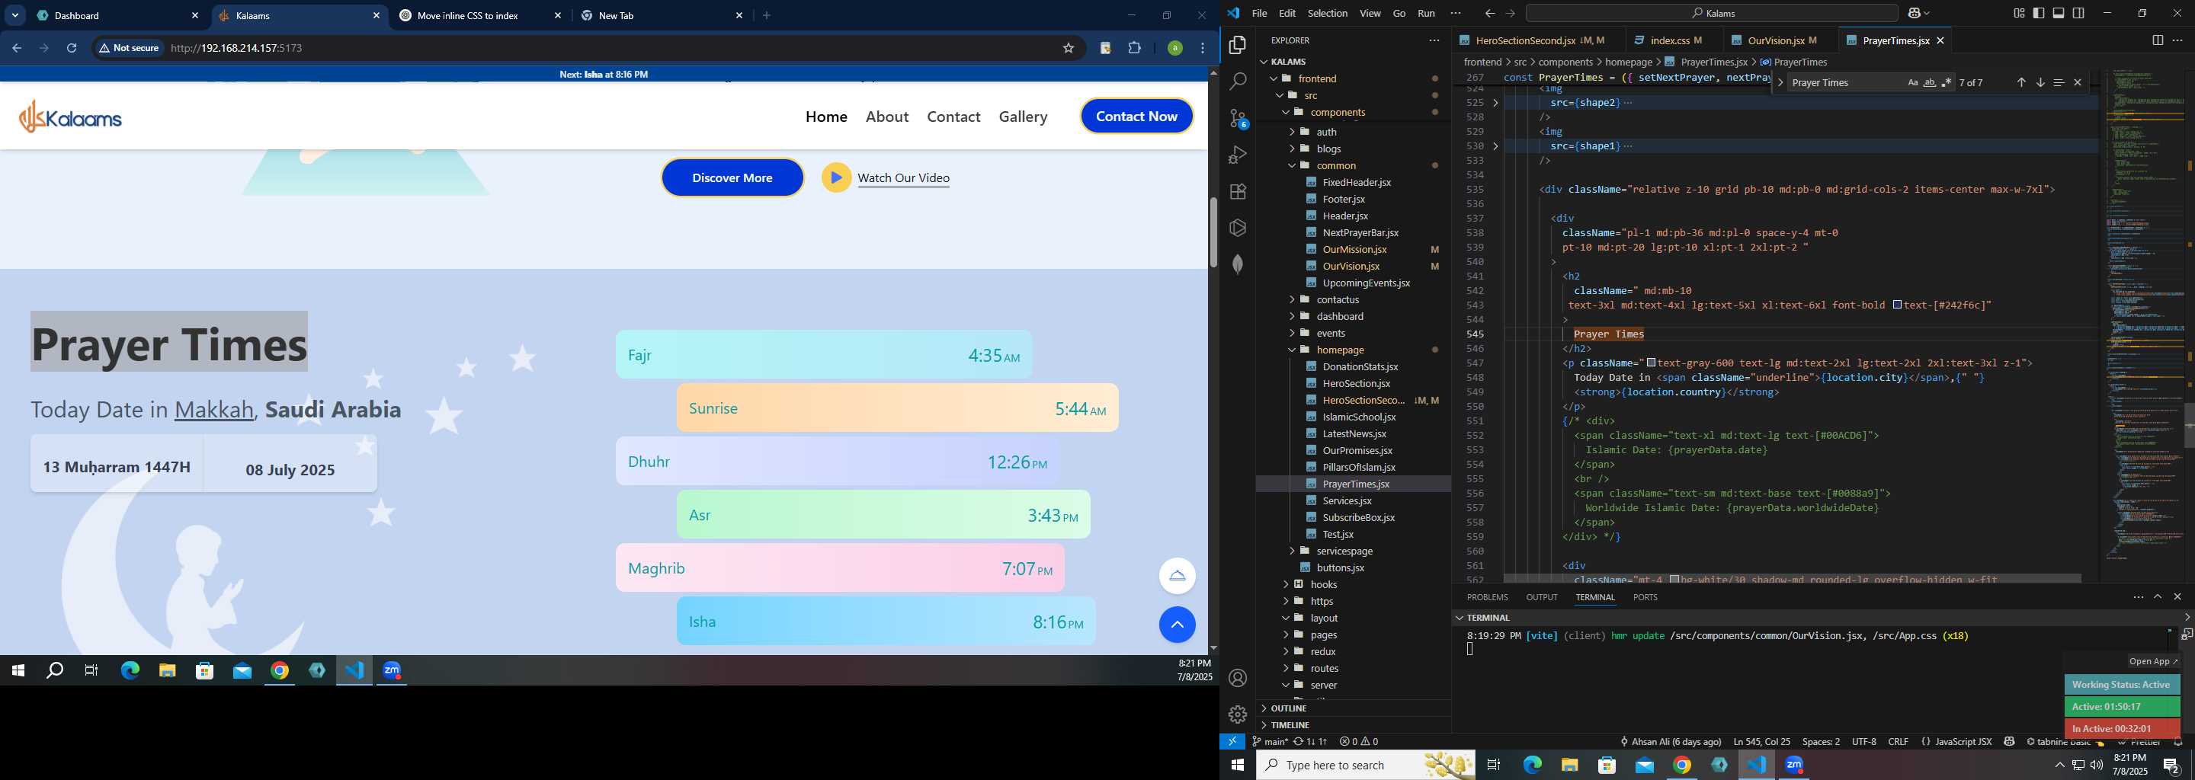The height and width of the screenshot is (780, 2195).
Task: Open the remote window indicator in the status bar
Action: [x=1232, y=742]
